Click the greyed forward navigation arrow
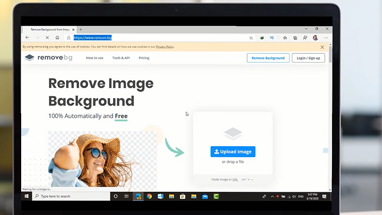Viewport: 382px width, 215px height. pos(37,38)
